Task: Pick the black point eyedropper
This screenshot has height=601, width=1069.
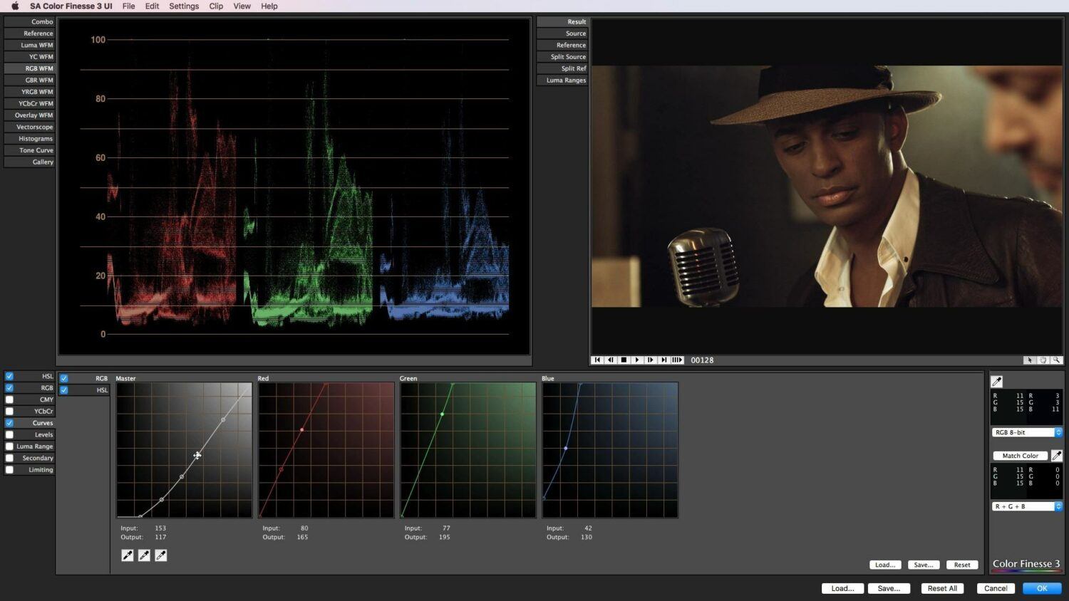Action: click(128, 555)
